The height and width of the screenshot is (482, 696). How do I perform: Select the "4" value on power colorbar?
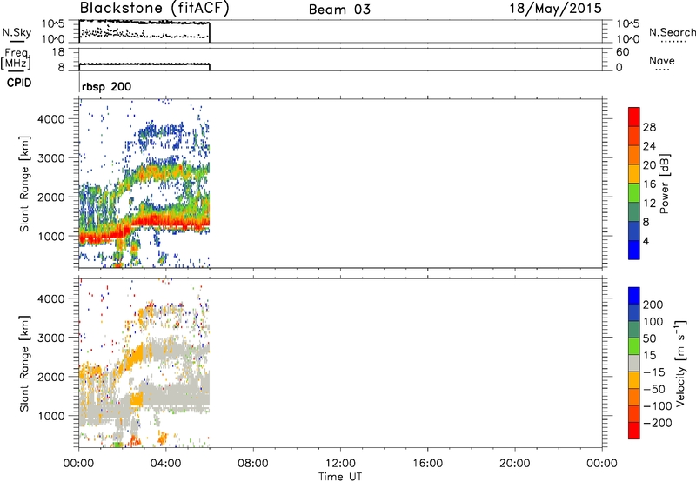(646, 241)
